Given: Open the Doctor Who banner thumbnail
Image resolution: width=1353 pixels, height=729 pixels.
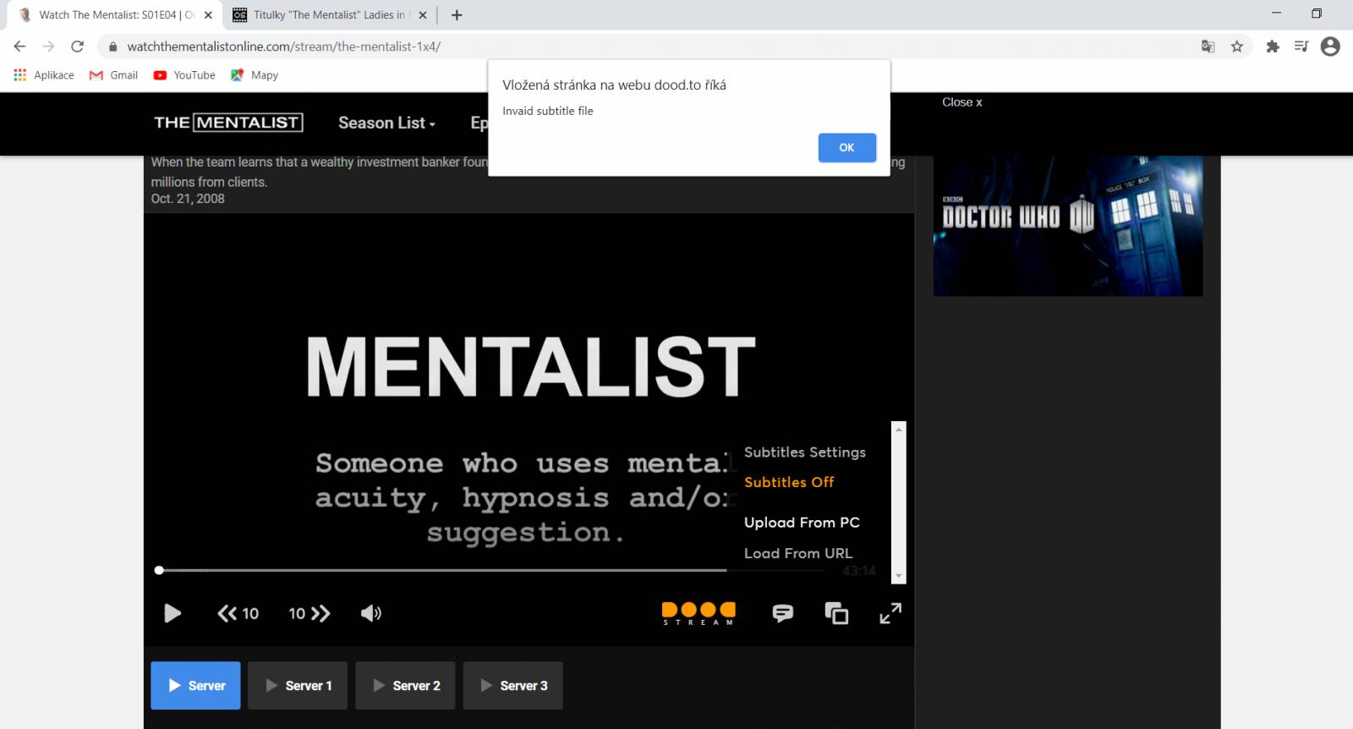Looking at the screenshot, I should [x=1068, y=225].
